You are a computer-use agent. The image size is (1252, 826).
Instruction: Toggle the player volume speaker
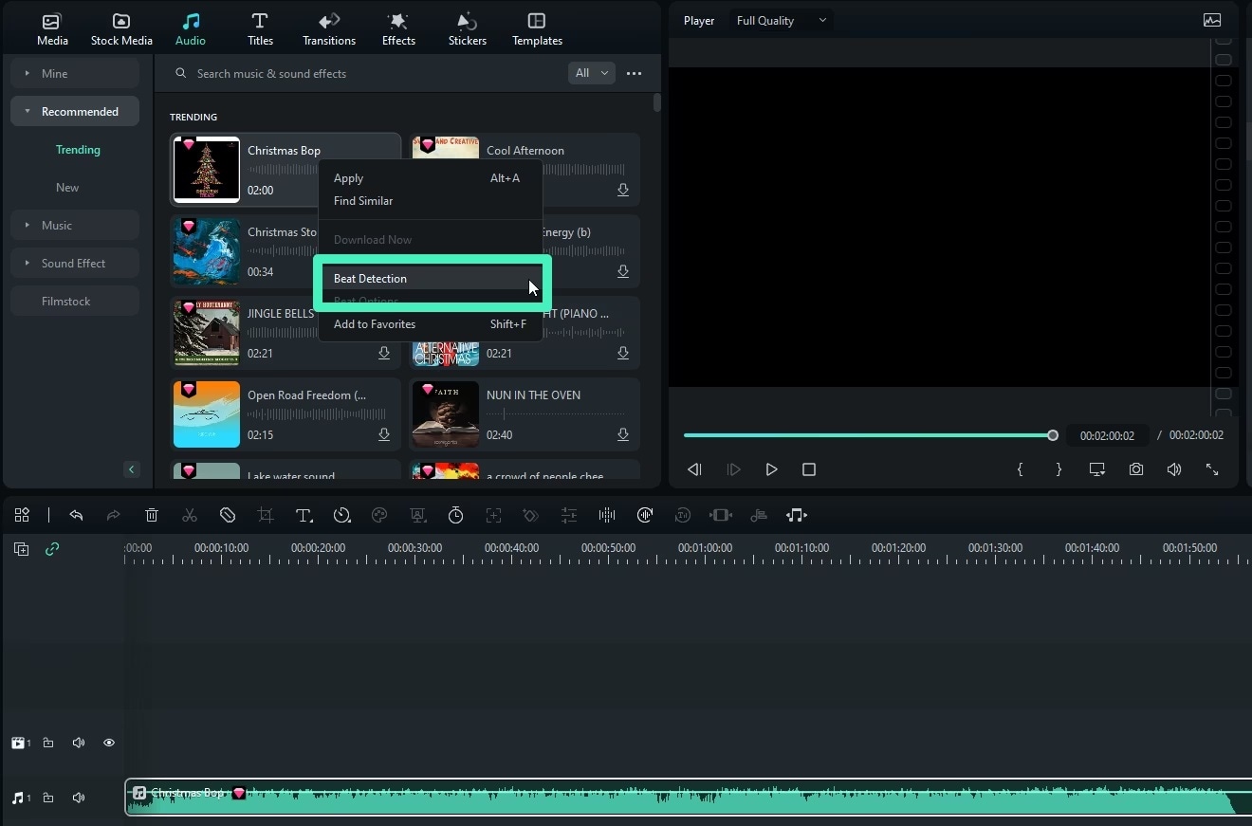click(x=1174, y=469)
